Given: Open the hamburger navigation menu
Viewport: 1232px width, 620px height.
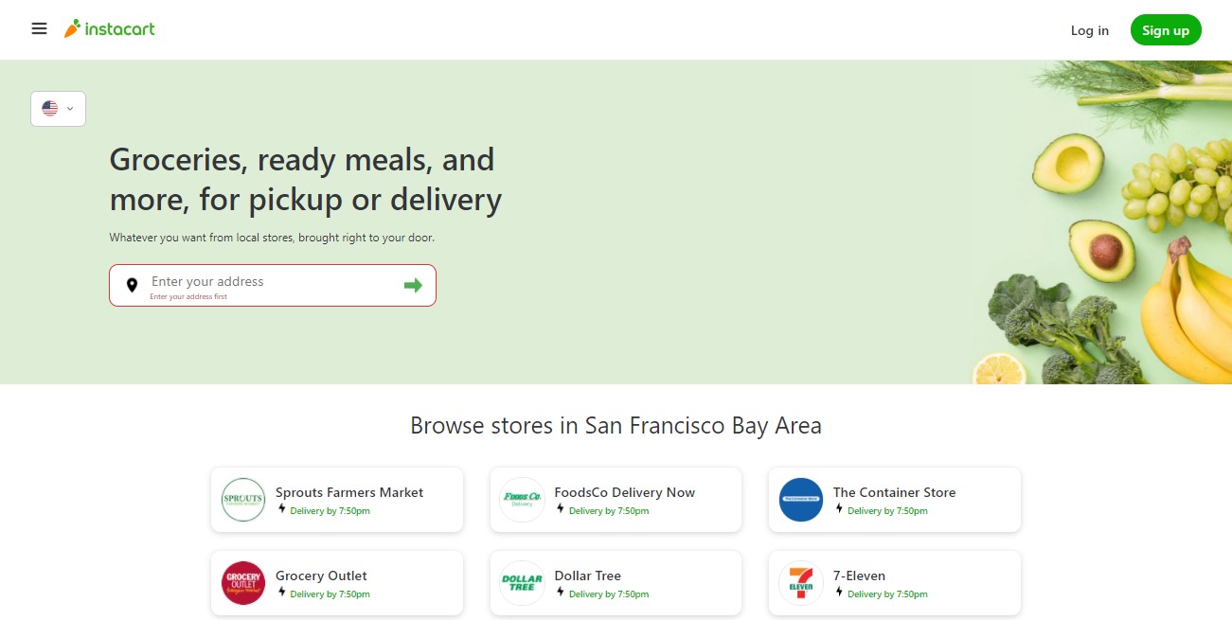Looking at the screenshot, I should point(39,28).
